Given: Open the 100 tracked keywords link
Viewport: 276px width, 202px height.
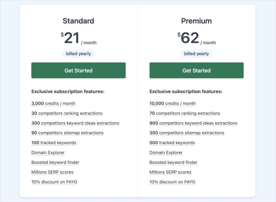Looking at the screenshot, I should (x=54, y=143).
